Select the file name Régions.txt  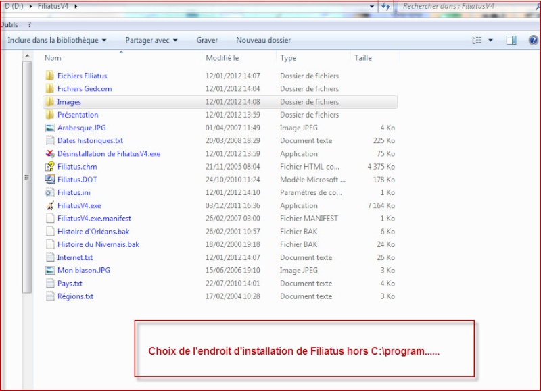75,296
